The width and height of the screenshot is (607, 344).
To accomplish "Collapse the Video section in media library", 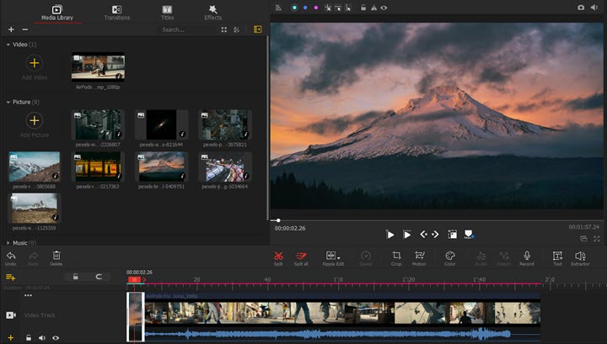I will click(8, 44).
